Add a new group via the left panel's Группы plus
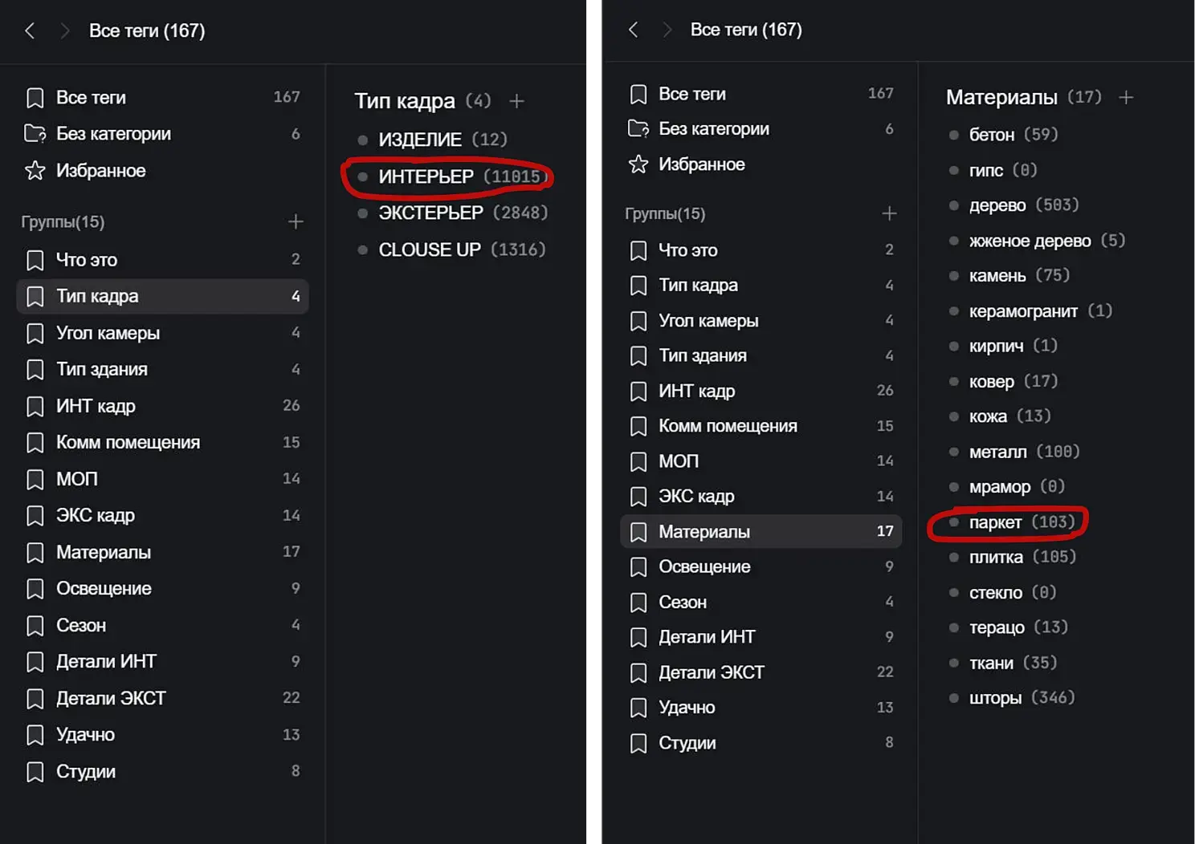Viewport: 1195px width, 844px height. point(296,221)
